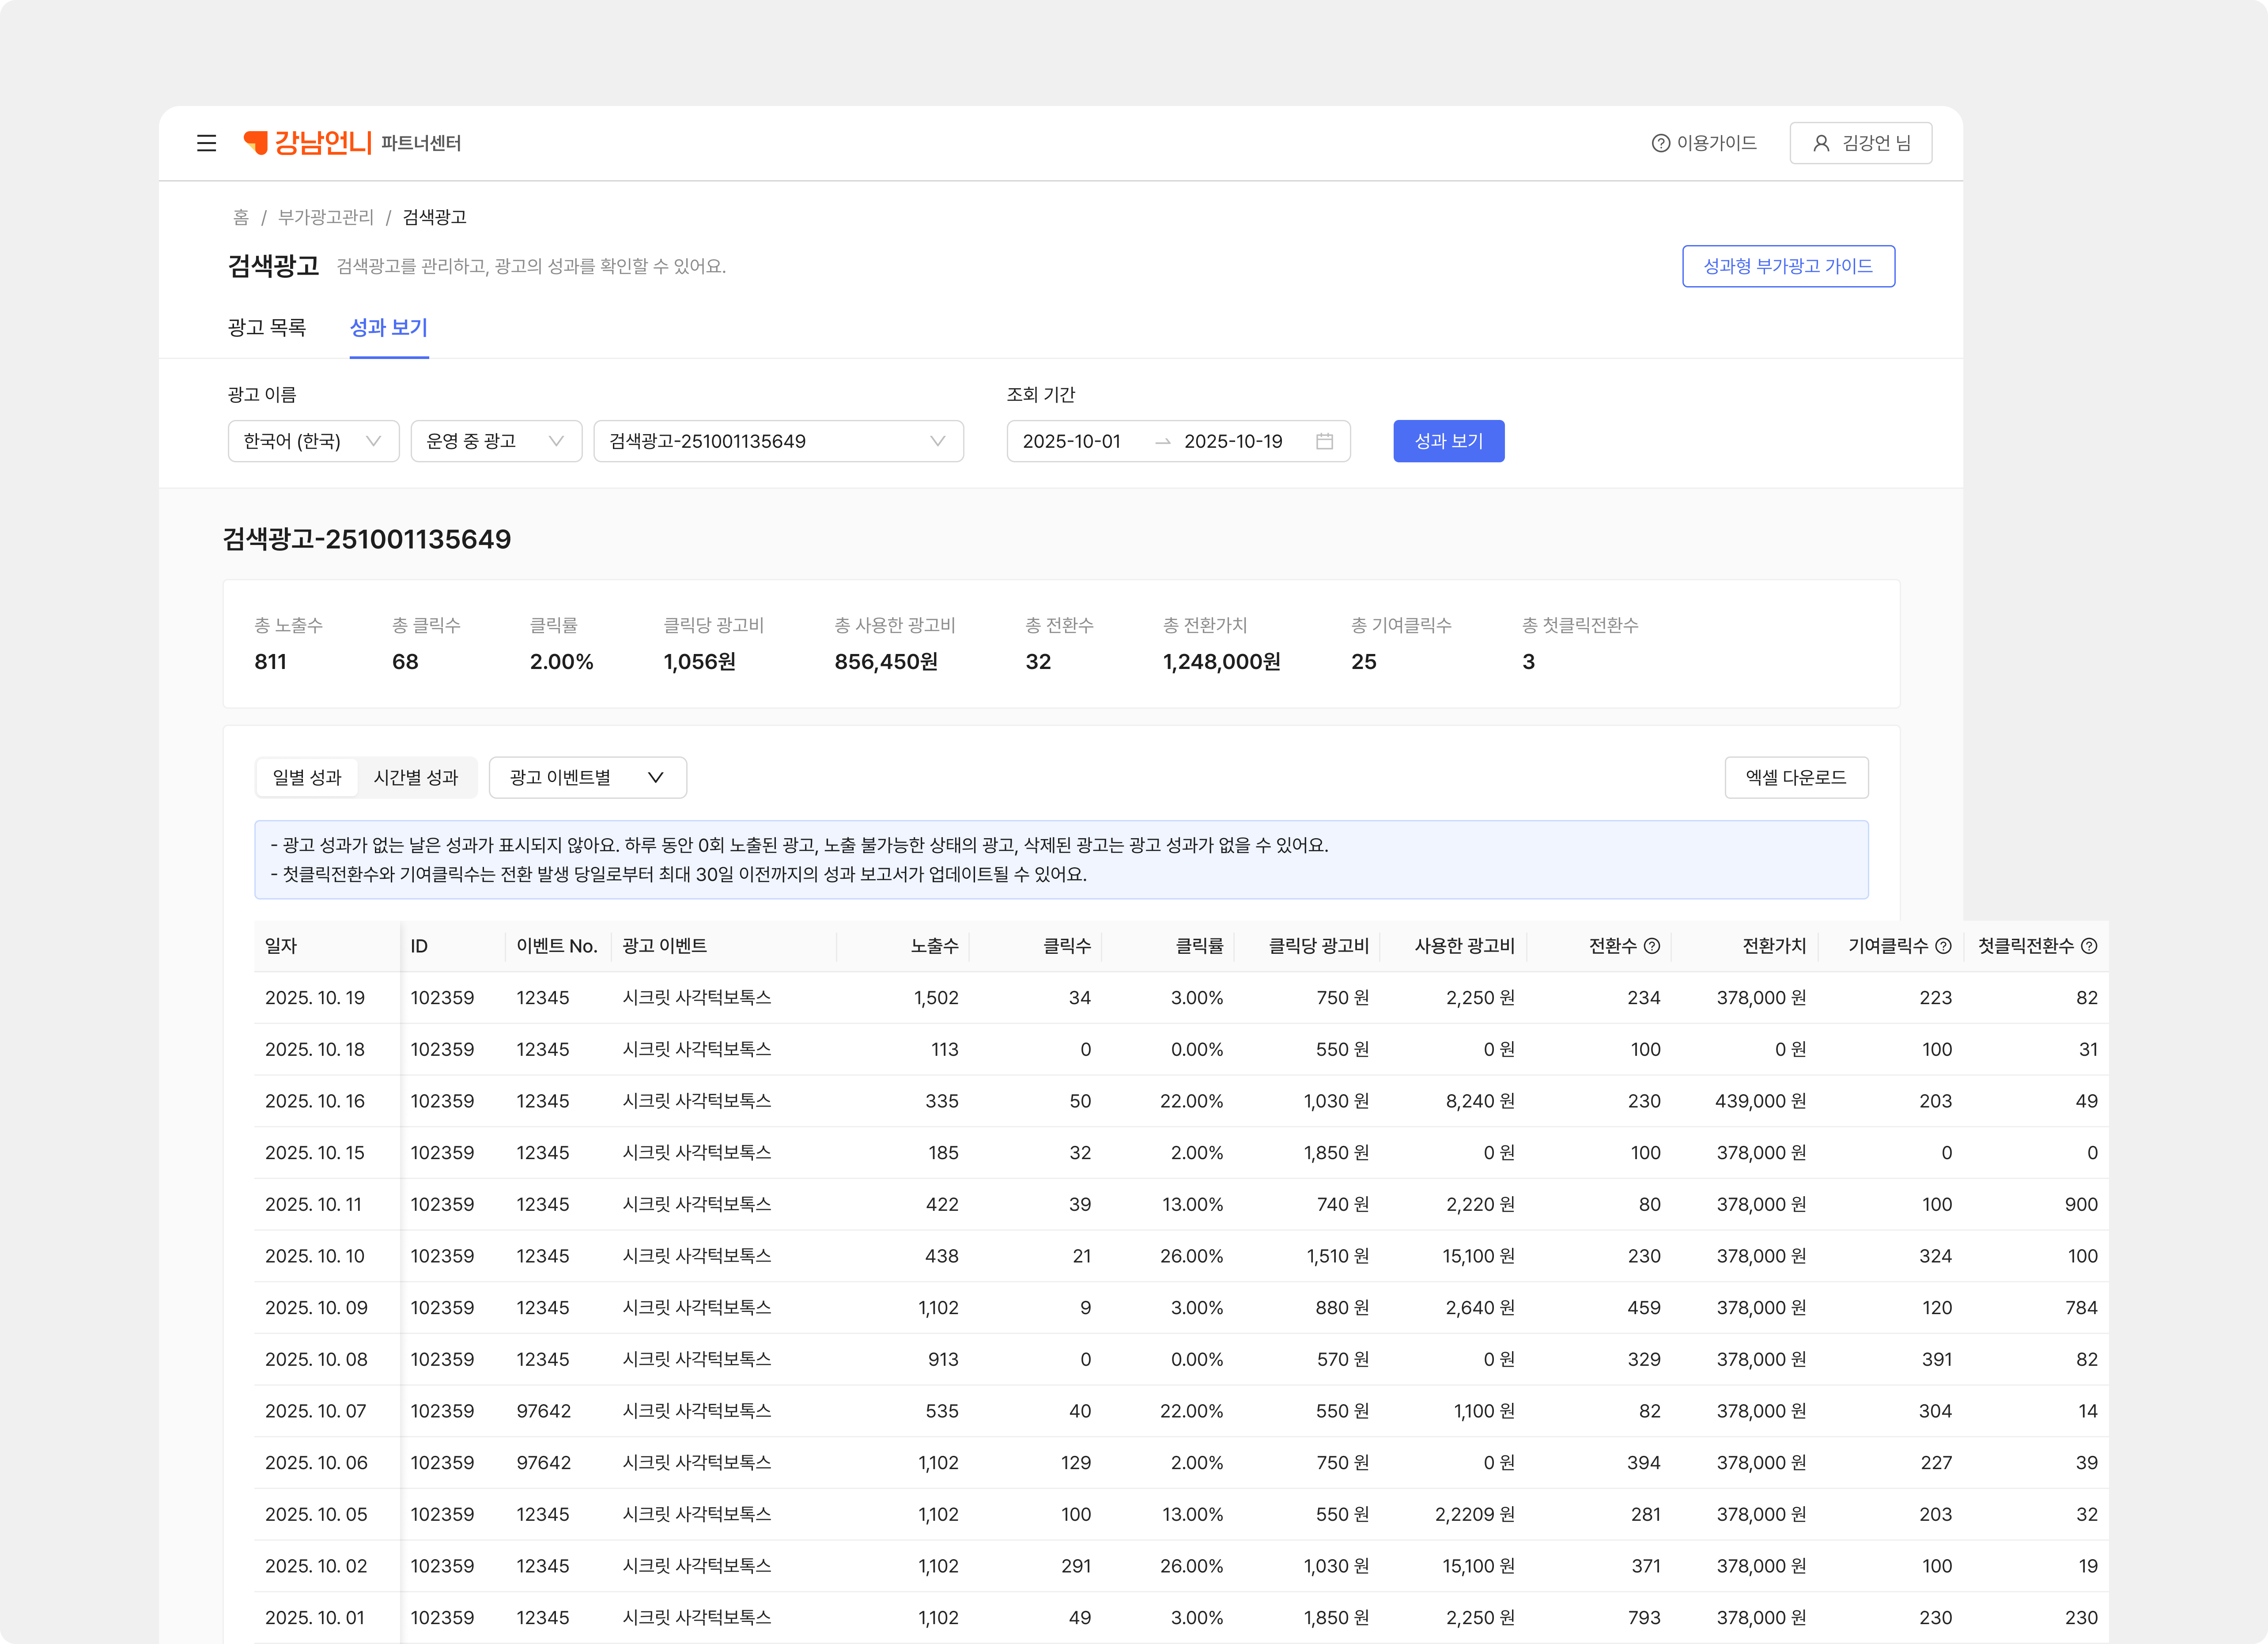Switch to 일별 성과 view
Screen dimensions: 2268x1644
tap(307, 777)
